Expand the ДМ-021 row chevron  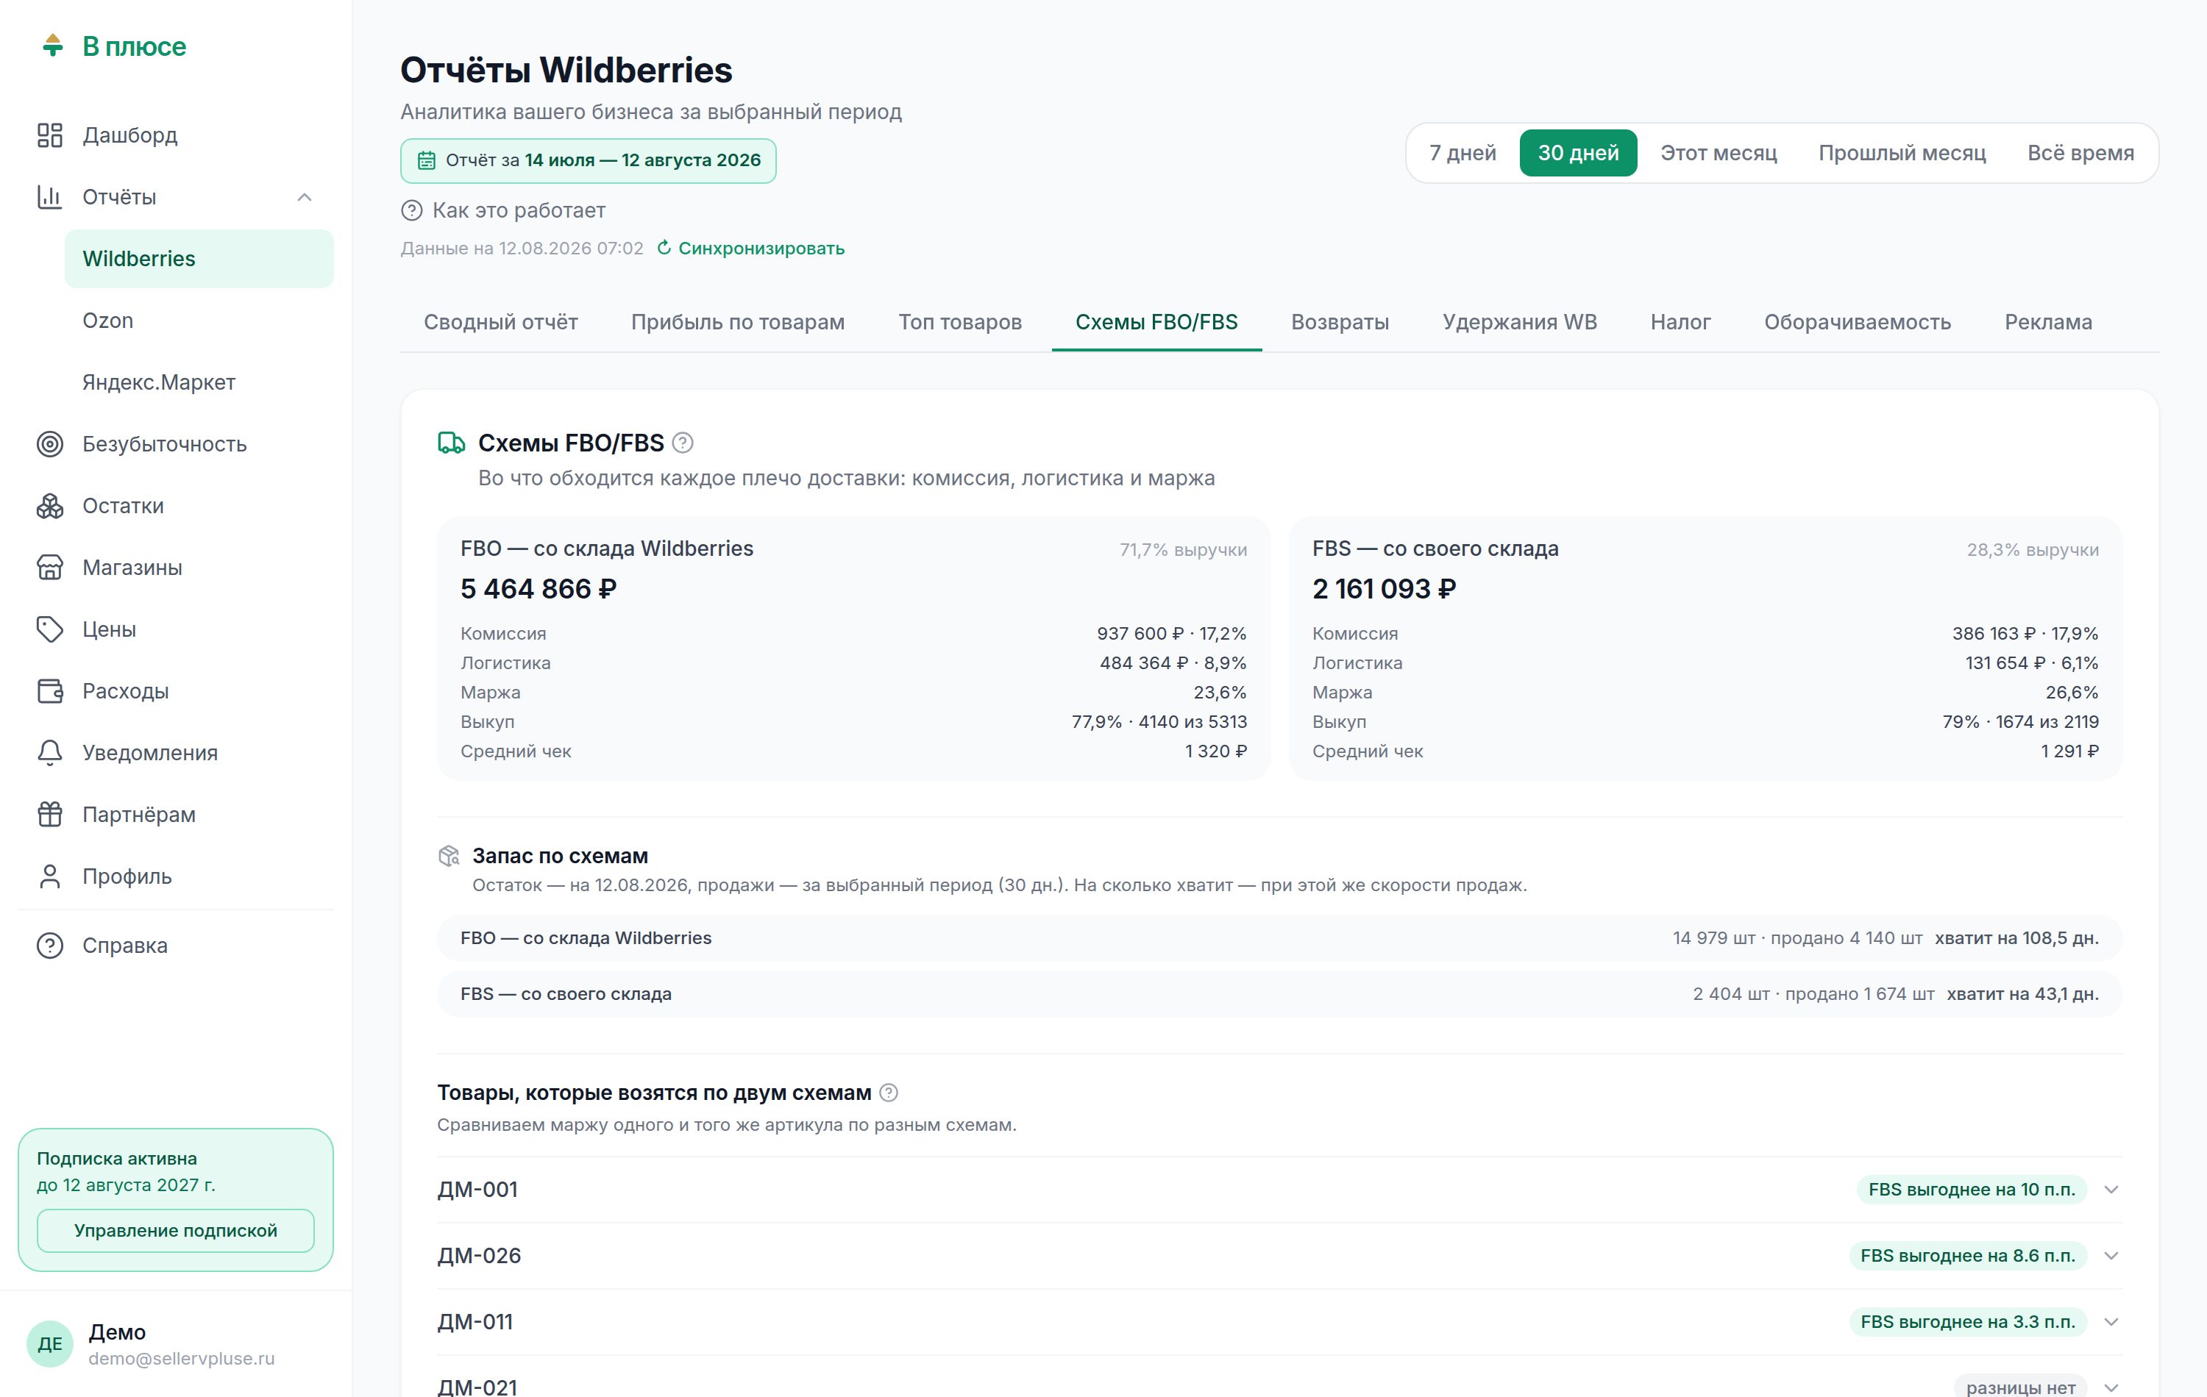[2111, 1387]
